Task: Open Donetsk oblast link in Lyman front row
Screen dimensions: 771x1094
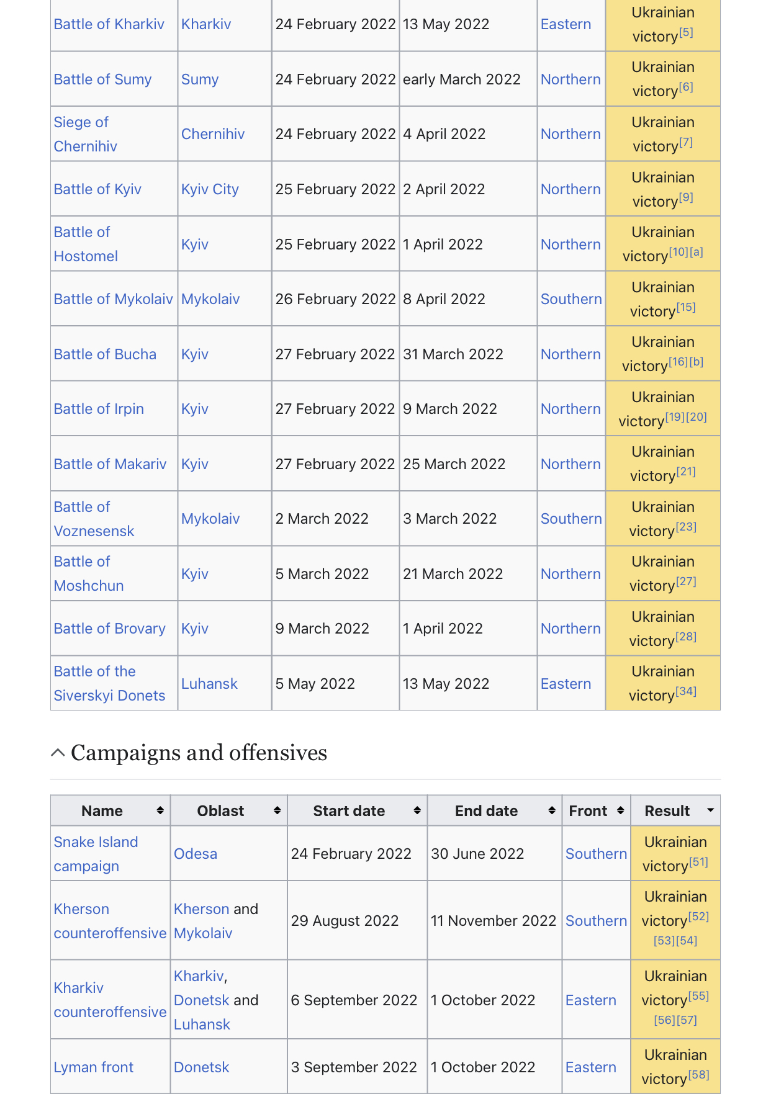Action: (x=202, y=1067)
